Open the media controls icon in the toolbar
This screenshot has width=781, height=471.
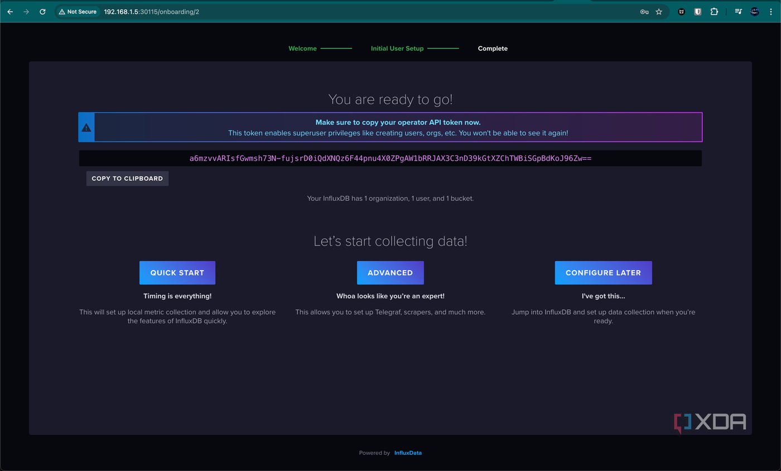point(738,12)
